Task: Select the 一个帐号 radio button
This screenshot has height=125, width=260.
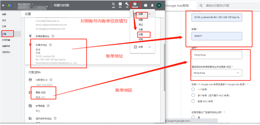Action: coord(193,89)
